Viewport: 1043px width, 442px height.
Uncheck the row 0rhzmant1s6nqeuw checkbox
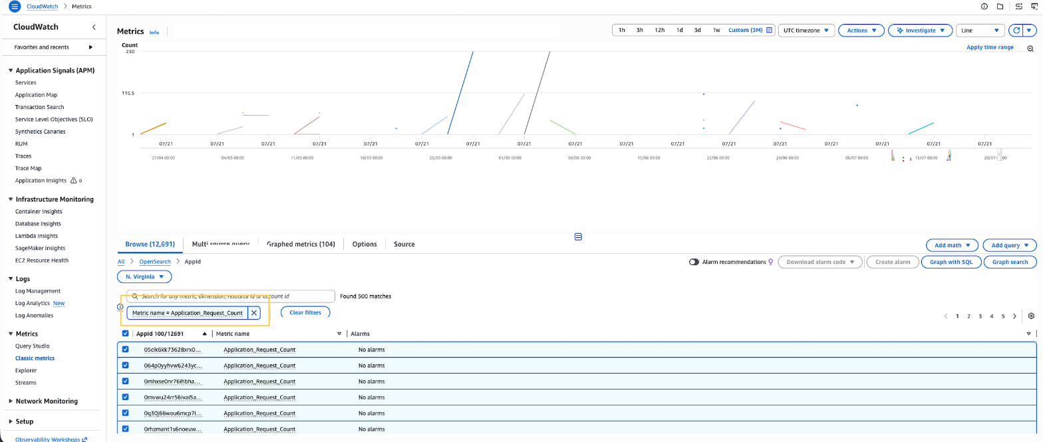coord(125,429)
